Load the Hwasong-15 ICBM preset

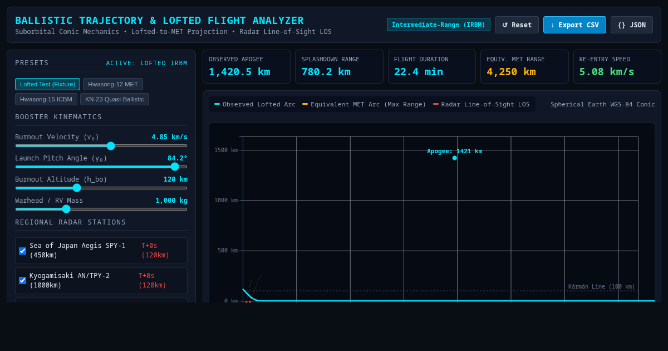pyautogui.click(x=46, y=99)
